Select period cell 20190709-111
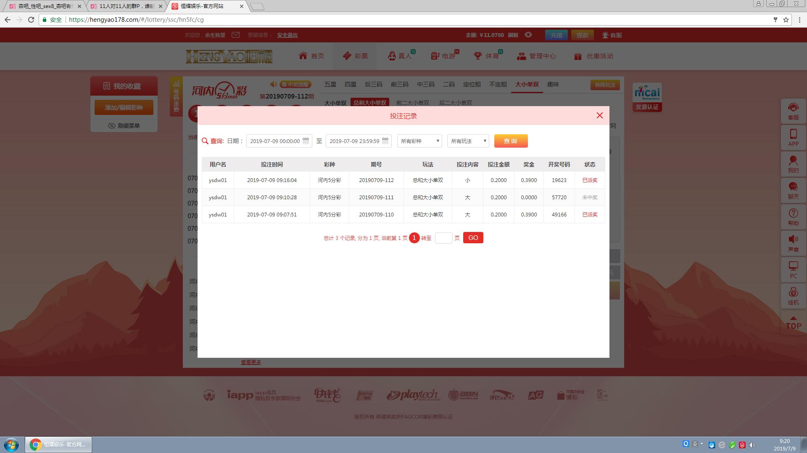 [376, 197]
